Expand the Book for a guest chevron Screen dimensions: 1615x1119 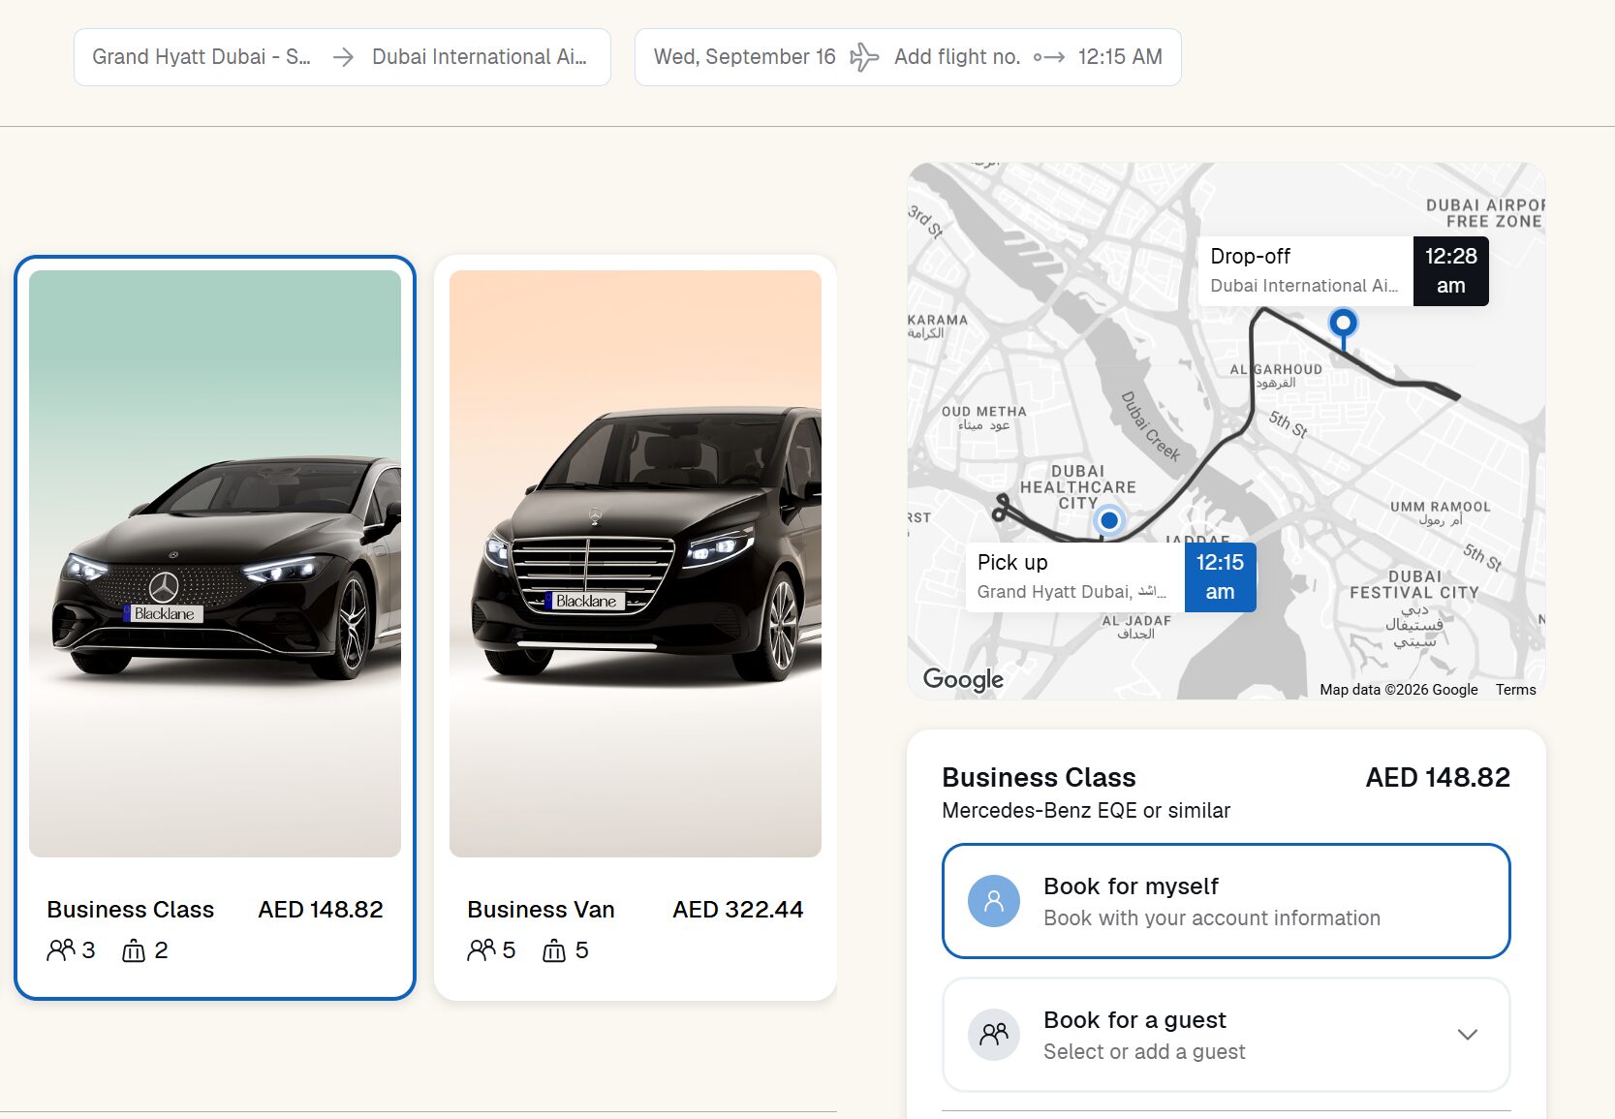(x=1468, y=1035)
